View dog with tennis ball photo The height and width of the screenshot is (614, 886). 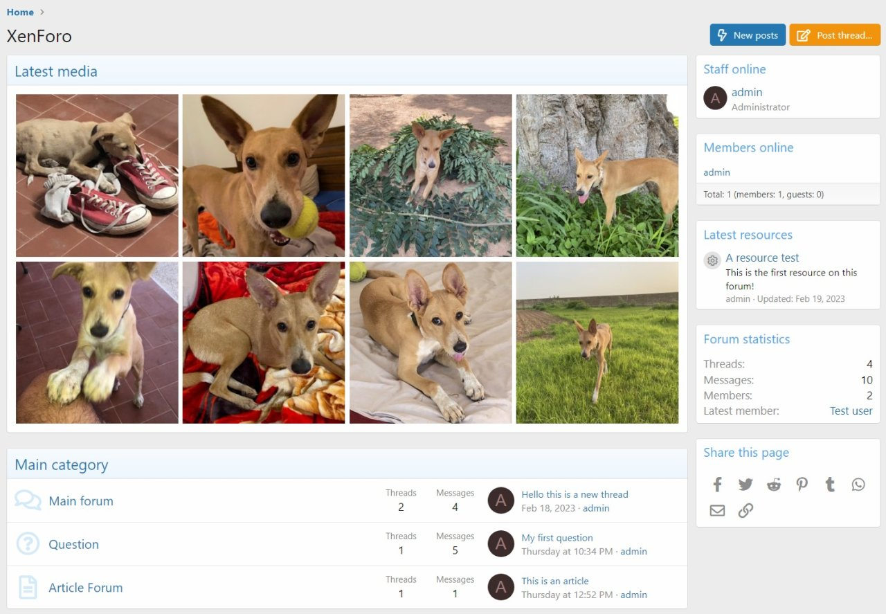[x=264, y=175]
